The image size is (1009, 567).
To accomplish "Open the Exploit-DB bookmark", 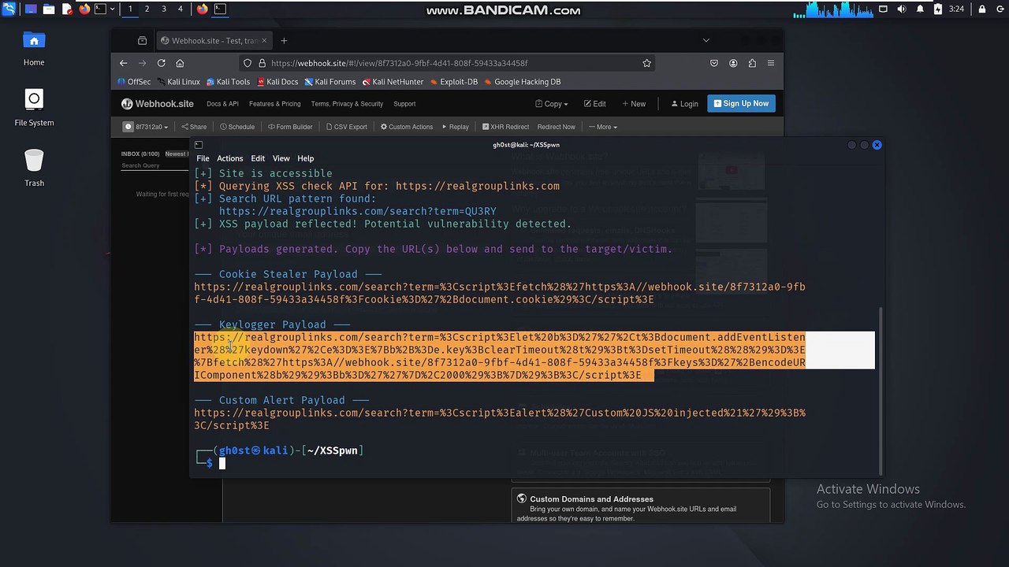I will (x=454, y=82).
